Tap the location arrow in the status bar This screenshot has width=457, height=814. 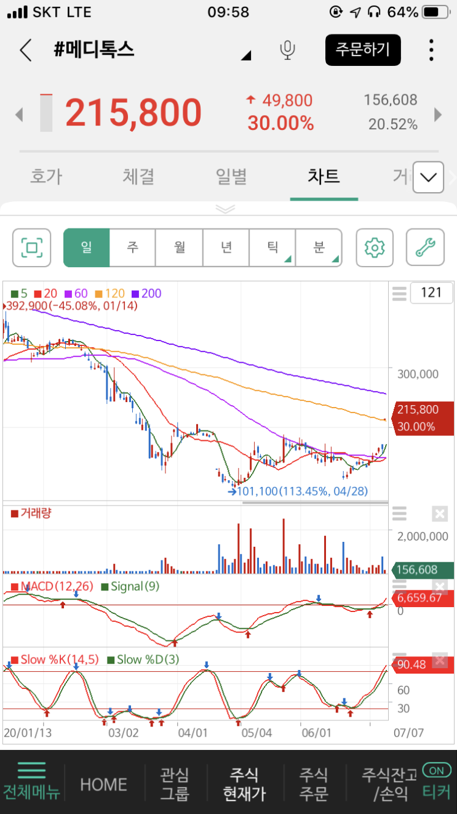click(x=356, y=12)
